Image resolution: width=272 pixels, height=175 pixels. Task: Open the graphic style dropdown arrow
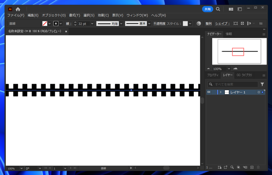pyautogui.click(x=190, y=24)
